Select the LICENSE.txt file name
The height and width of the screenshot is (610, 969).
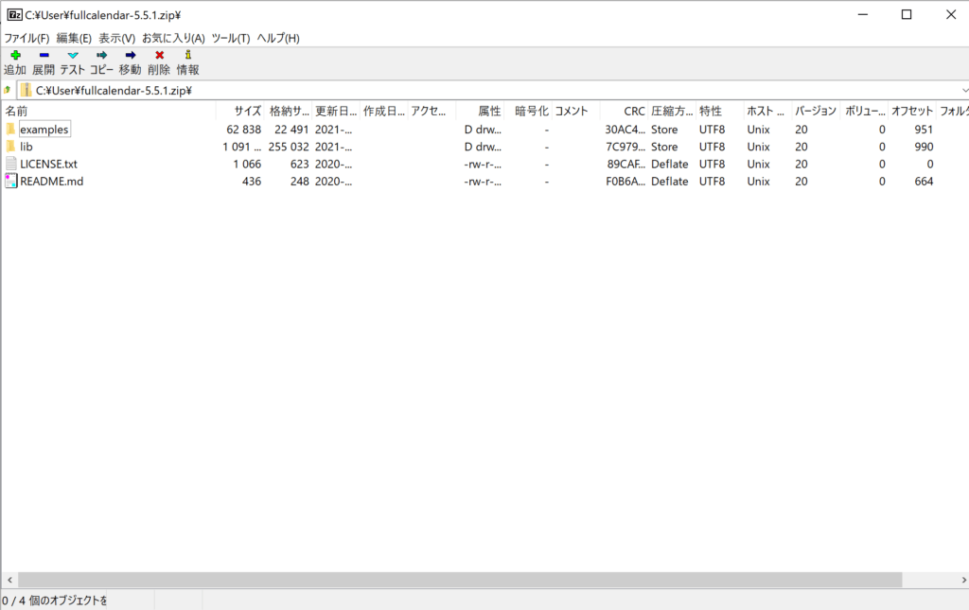point(49,165)
